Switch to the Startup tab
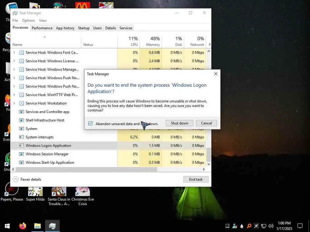The image size is (310, 232). 84,28
